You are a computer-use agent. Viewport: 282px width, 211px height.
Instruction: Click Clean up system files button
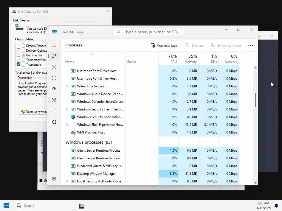pyautogui.click(x=33, y=112)
